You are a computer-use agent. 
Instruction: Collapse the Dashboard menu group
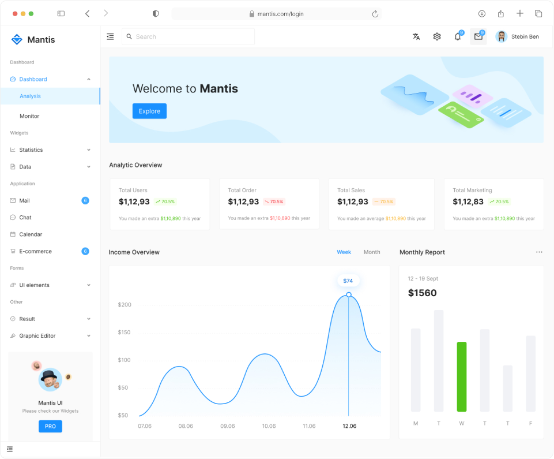click(89, 79)
